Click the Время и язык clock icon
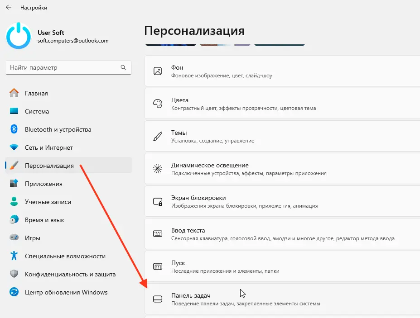This screenshot has height=318, width=420. tap(14, 219)
